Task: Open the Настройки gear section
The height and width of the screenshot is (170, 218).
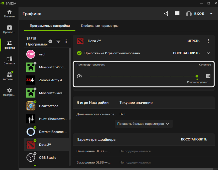Action: pos(9,92)
